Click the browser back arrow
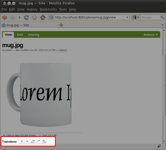166x150 pixels. [x=5, y=17]
